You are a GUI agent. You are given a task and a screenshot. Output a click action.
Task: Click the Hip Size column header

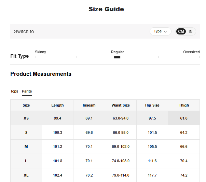152,105
